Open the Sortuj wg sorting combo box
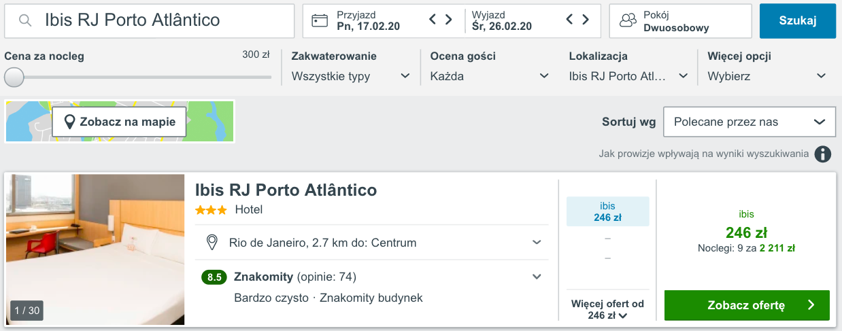The image size is (842, 331). click(x=750, y=122)
